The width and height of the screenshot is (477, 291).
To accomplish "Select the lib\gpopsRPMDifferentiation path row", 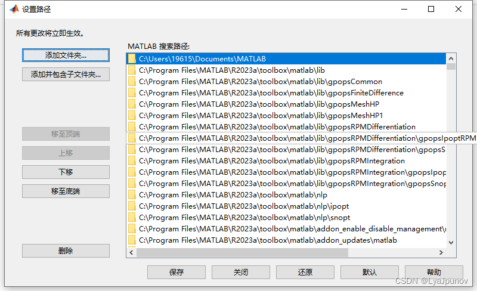I will (286, 127).
